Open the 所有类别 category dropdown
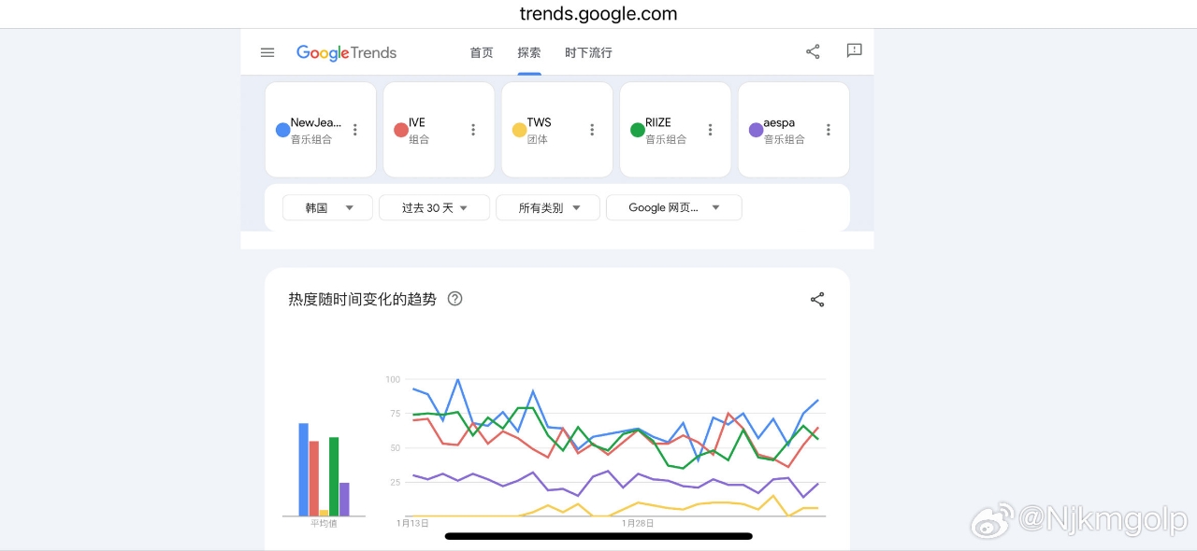Screen dimensions: 1197x551 [x=548, y=207]
